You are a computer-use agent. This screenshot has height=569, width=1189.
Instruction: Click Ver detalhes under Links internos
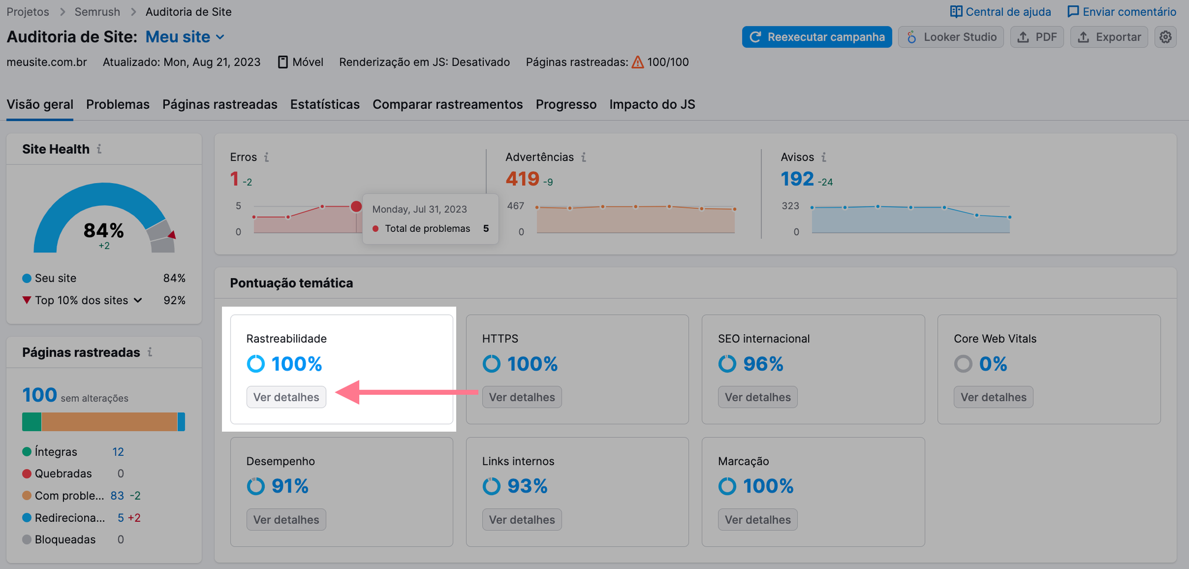pos(522,520)
